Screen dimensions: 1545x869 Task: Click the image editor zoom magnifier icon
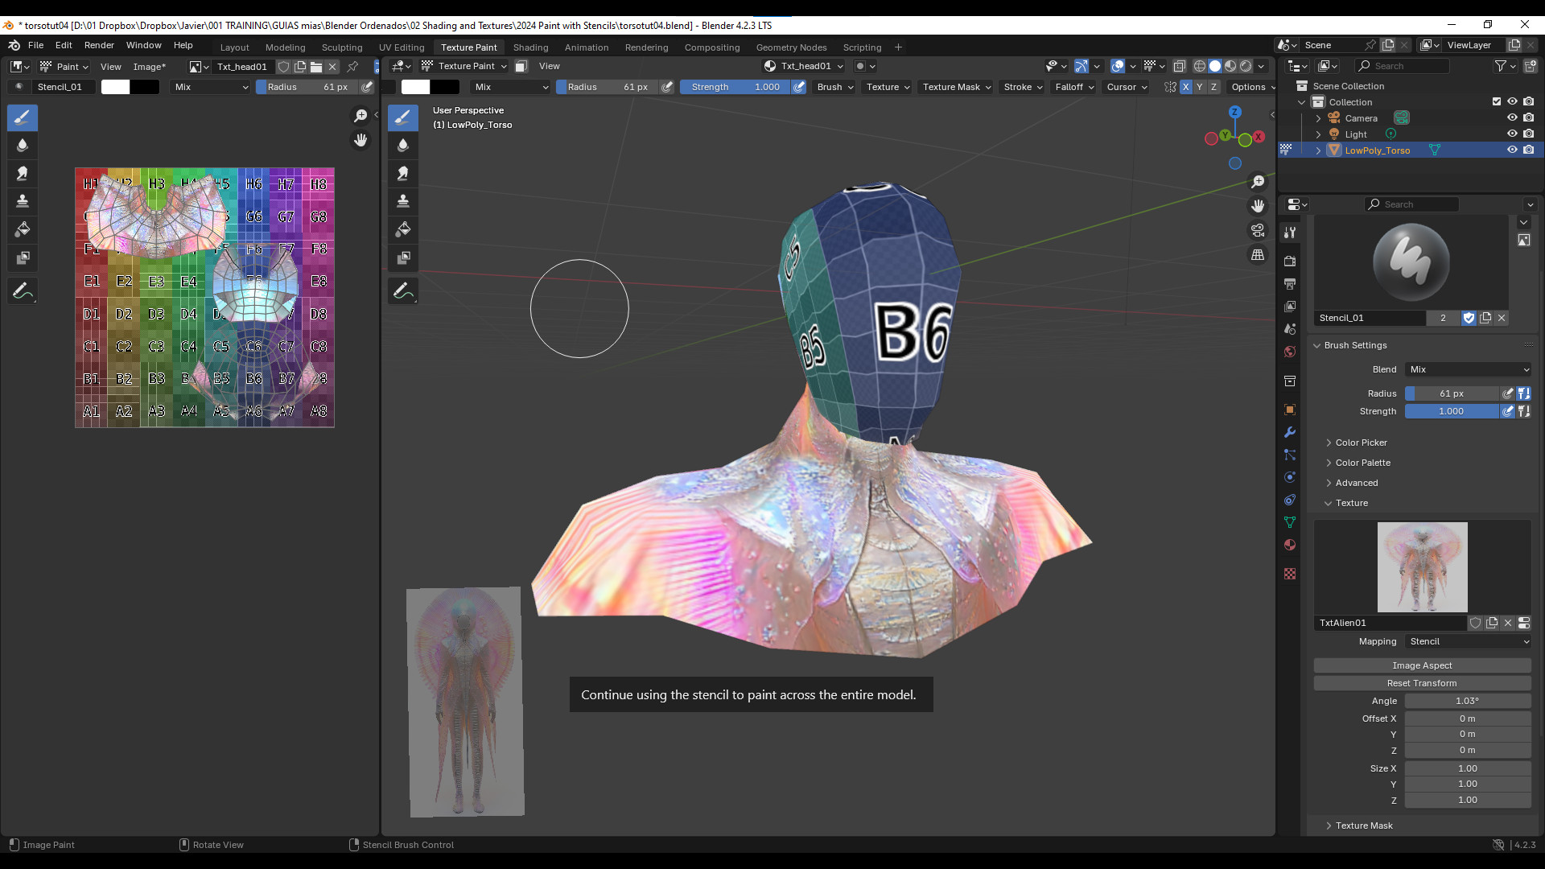pyautogui.click(x=360, y=116)
